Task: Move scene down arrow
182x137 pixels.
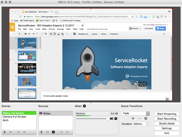Action: 24,132
